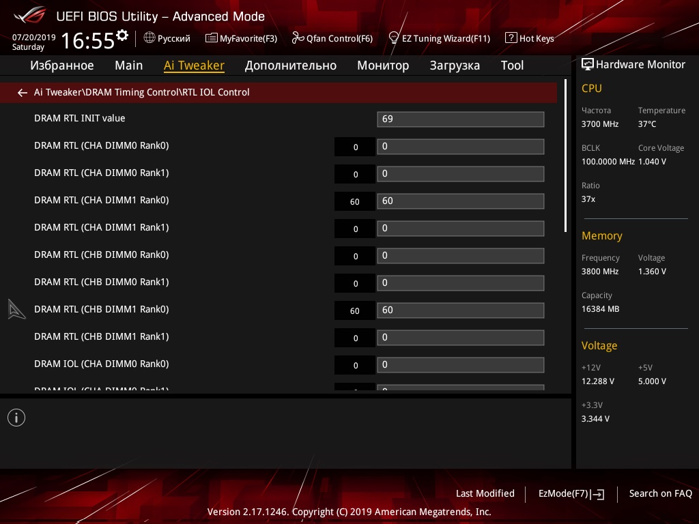
Task: Open the Загрузка tab
Action: pos(455,65)
